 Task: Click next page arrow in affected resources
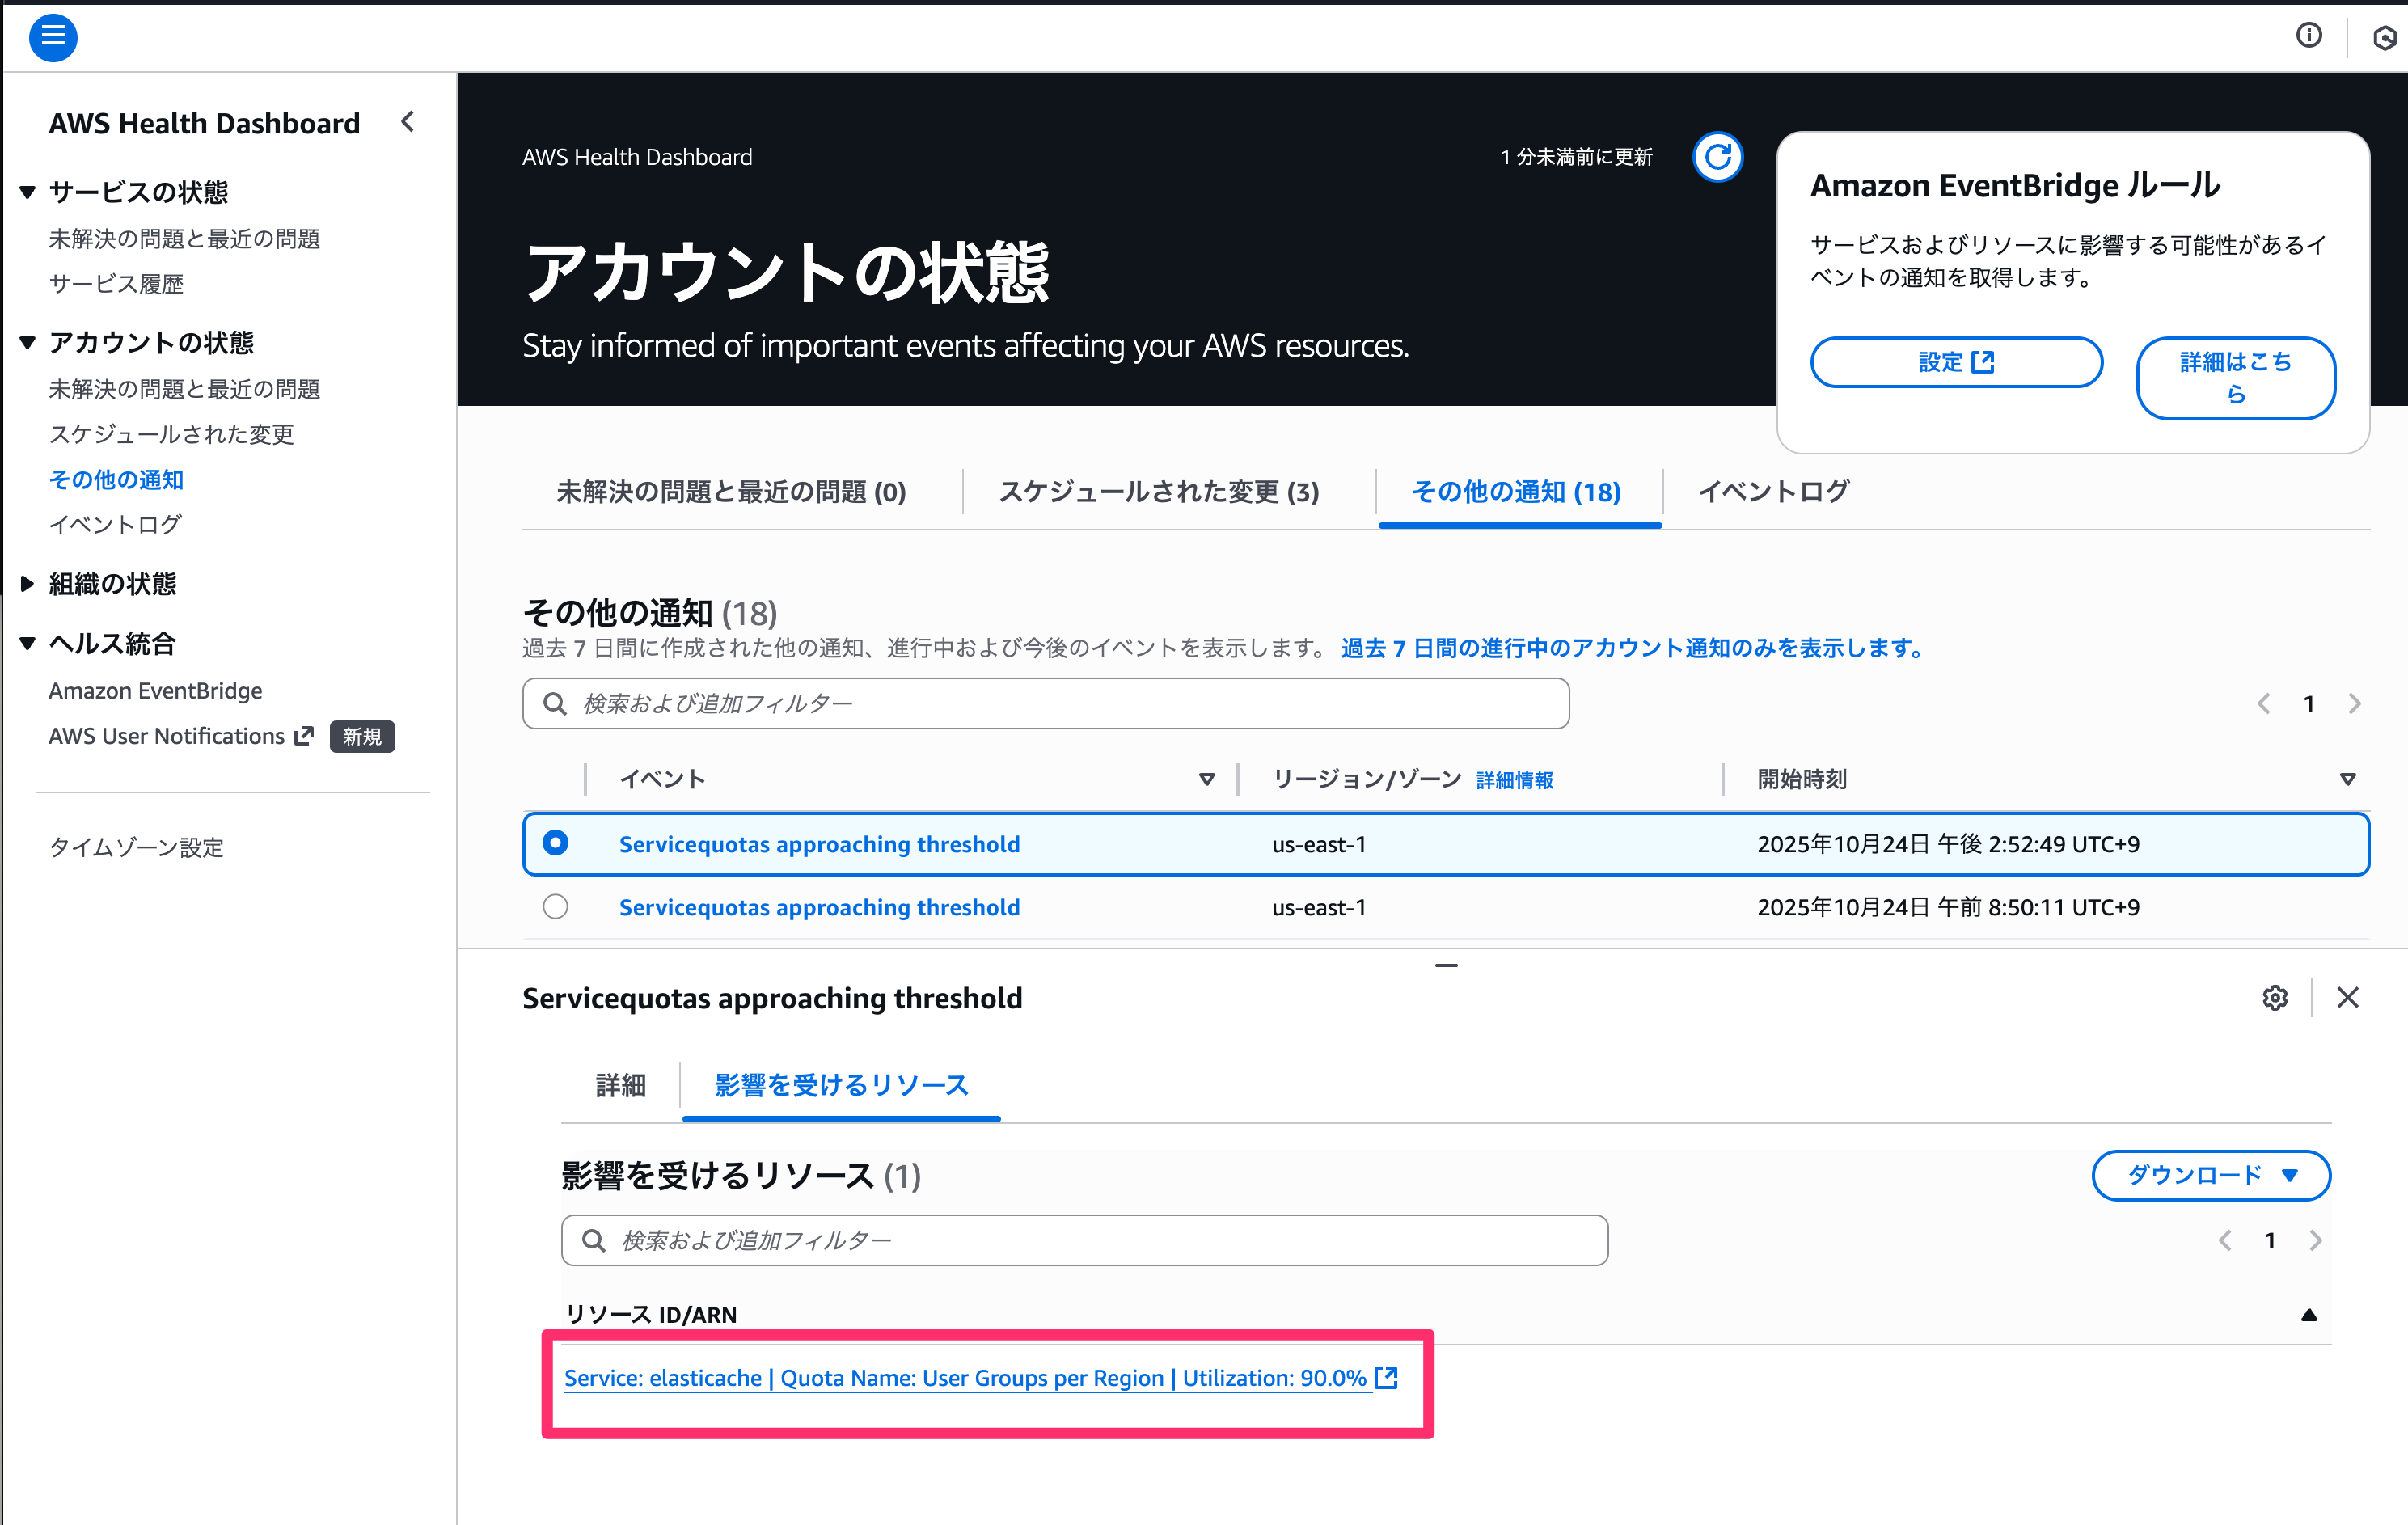click(2315, 1241)
